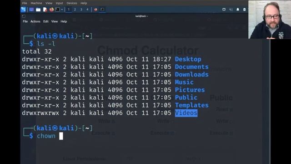Launch Firefox from the panel launcher
This screenshot has width=291, height=164.
[x=51, y=10]
